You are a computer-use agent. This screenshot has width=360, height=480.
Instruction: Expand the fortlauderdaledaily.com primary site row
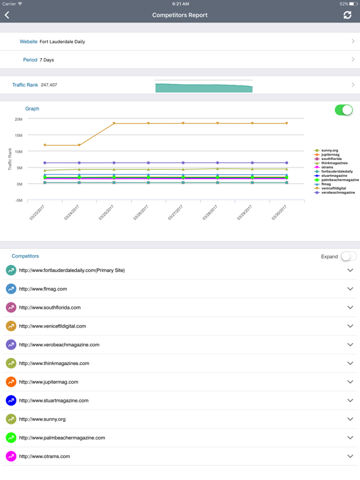350,270
